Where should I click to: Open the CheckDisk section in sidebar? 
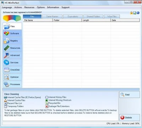tap(12, 70)
